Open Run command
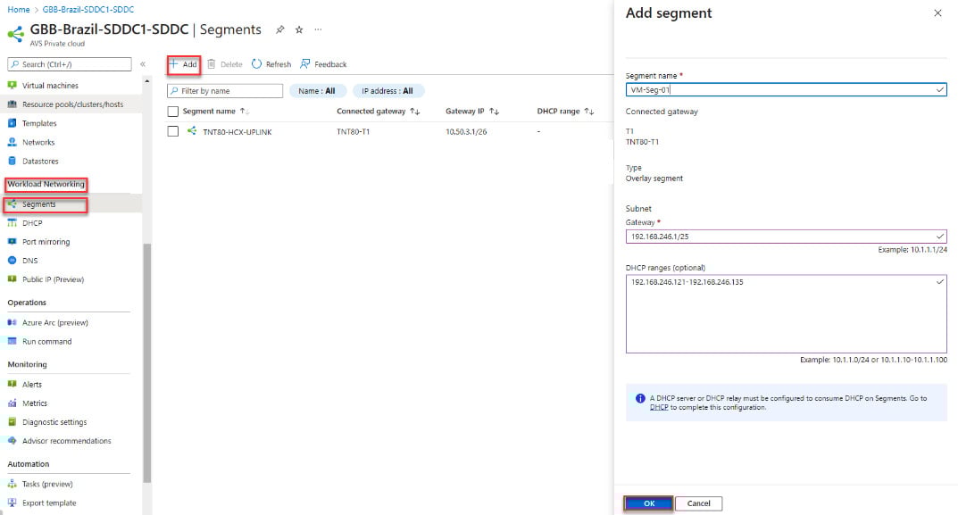Screen dimensions: 958x515 [47, 342]
